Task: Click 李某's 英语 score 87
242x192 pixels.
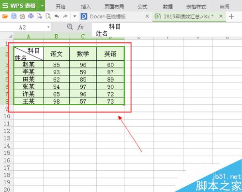Action: pyautogui.click(x=110, y=72)
